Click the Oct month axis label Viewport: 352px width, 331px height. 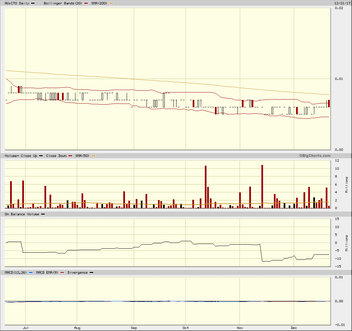tap(186, 328)
